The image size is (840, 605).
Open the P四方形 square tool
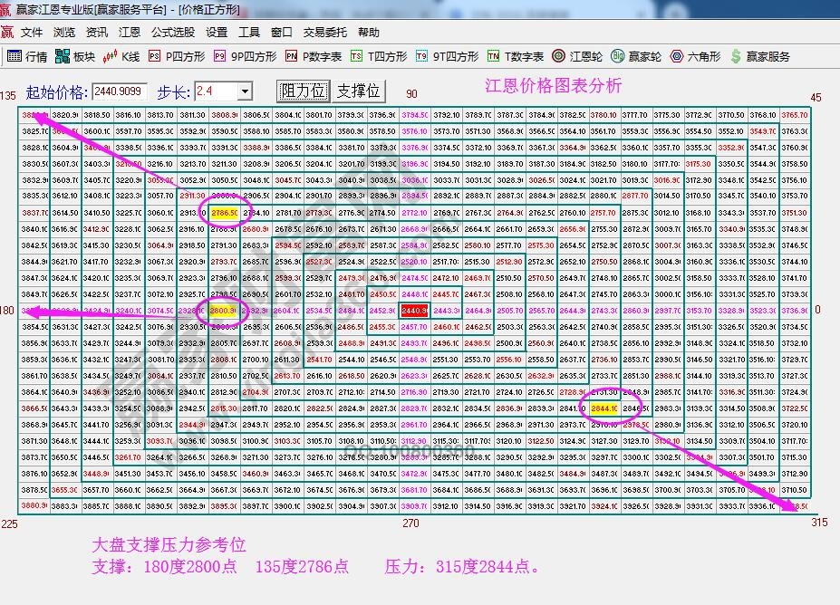[x=176, y=54]
